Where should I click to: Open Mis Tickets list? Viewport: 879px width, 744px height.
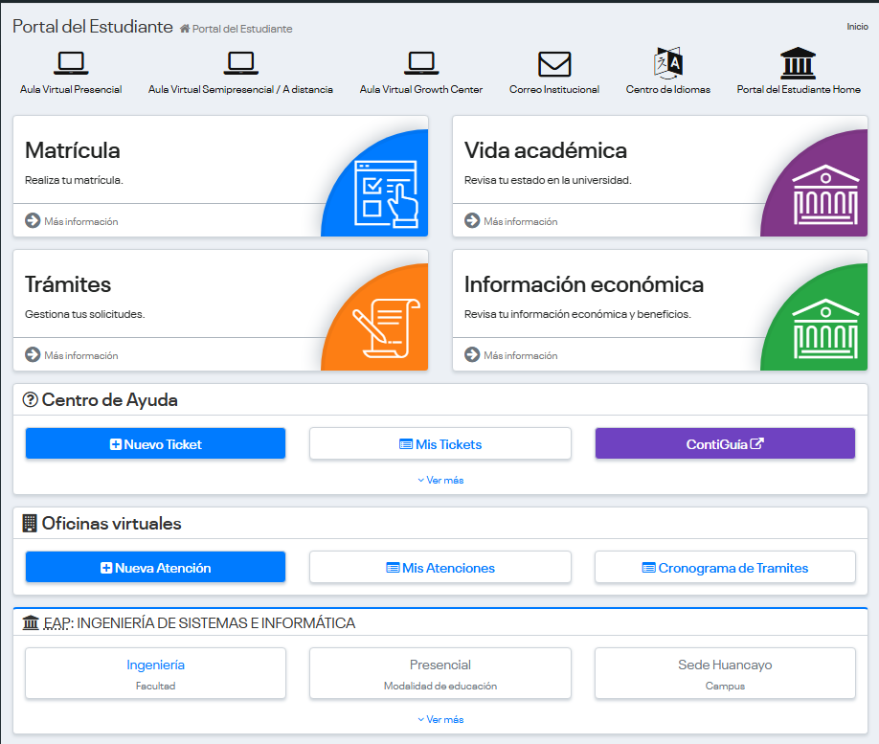pos(440,444)
